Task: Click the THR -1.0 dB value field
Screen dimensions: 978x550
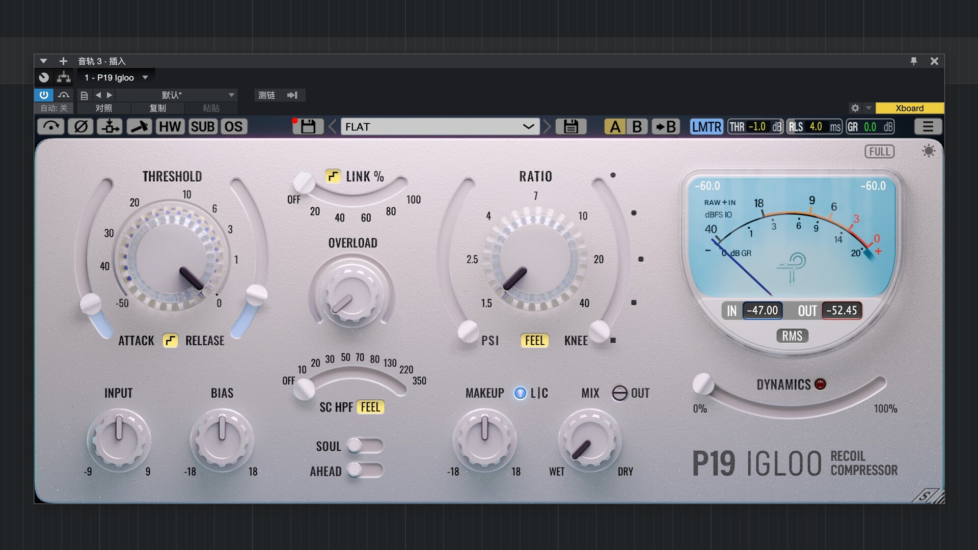Action: (x=755, y=126)
